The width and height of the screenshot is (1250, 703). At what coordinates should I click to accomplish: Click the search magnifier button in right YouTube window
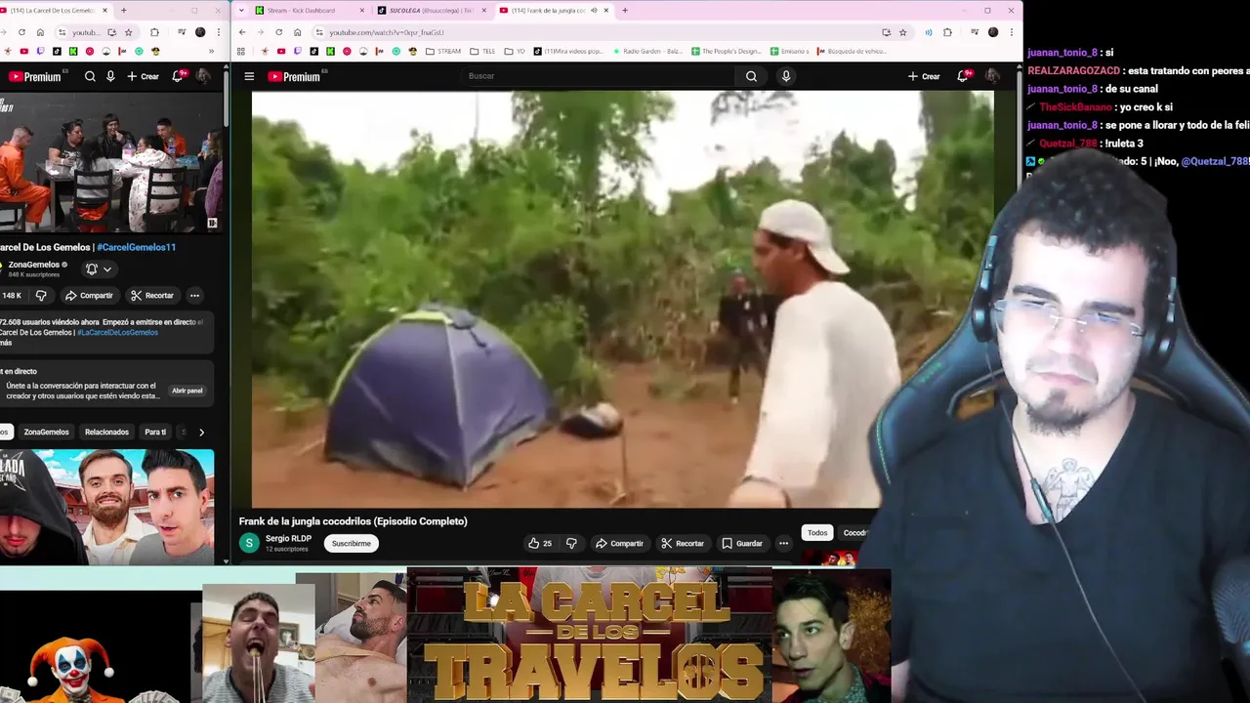[x=751, y=76]
